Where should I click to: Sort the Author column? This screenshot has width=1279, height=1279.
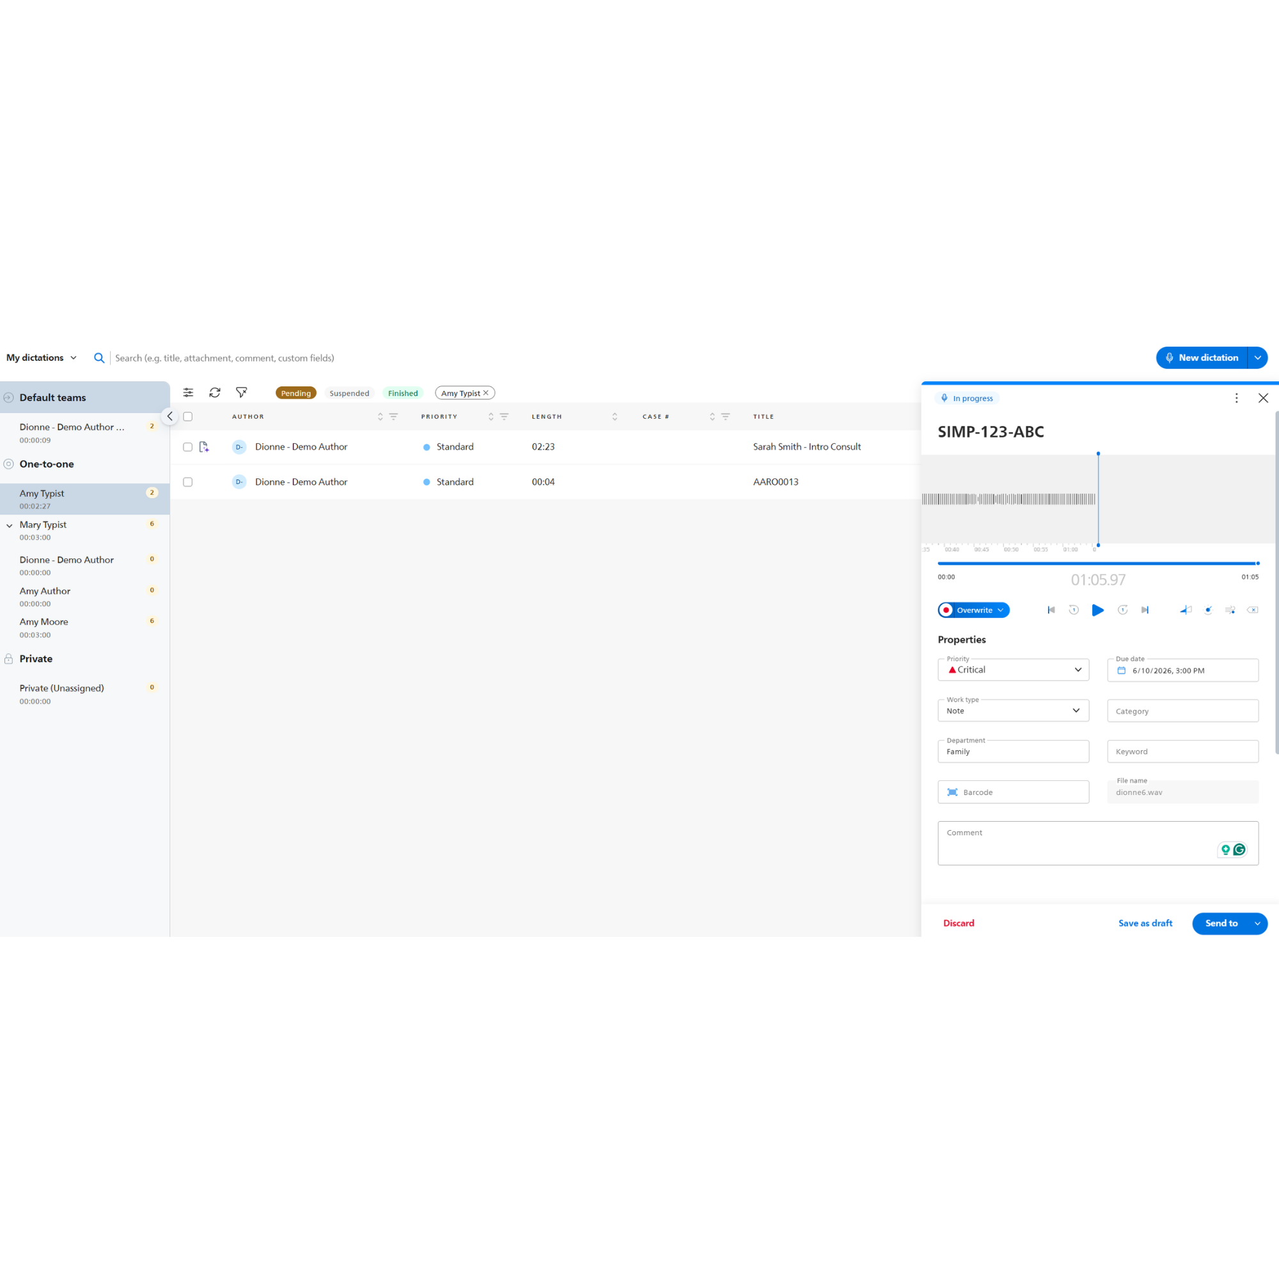click(x=380, y=416)
